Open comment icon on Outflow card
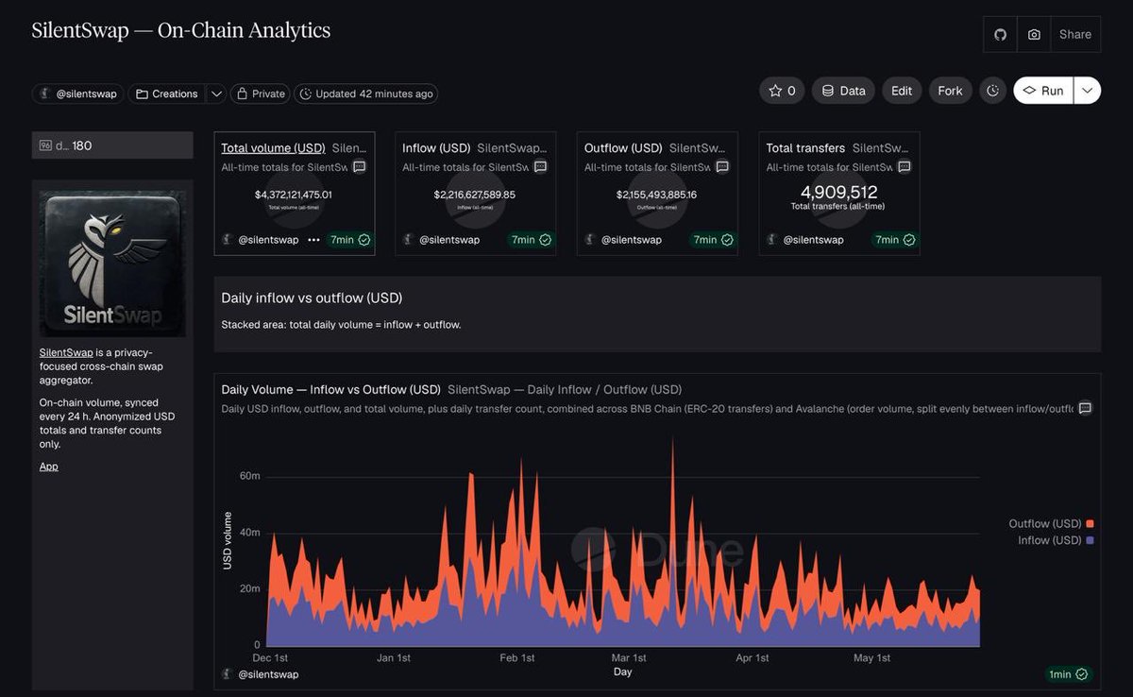Image resolution: width=1133 pixels, height=697 pixels. (x=722, y=167)
